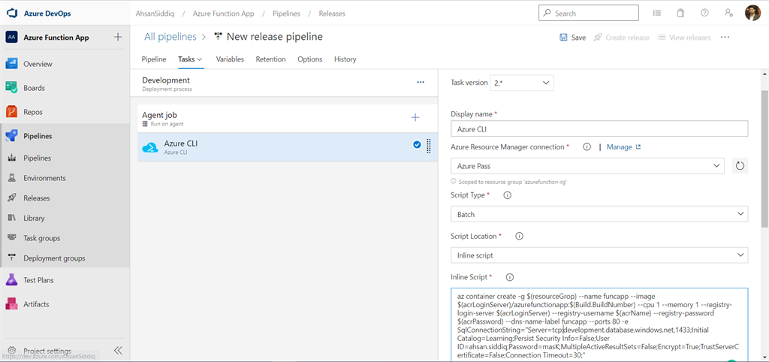This screenshot has width=769, height=362.
Task: Open the Test Plans flask icon
Action: pyautogui.click(x=12, y=280)
